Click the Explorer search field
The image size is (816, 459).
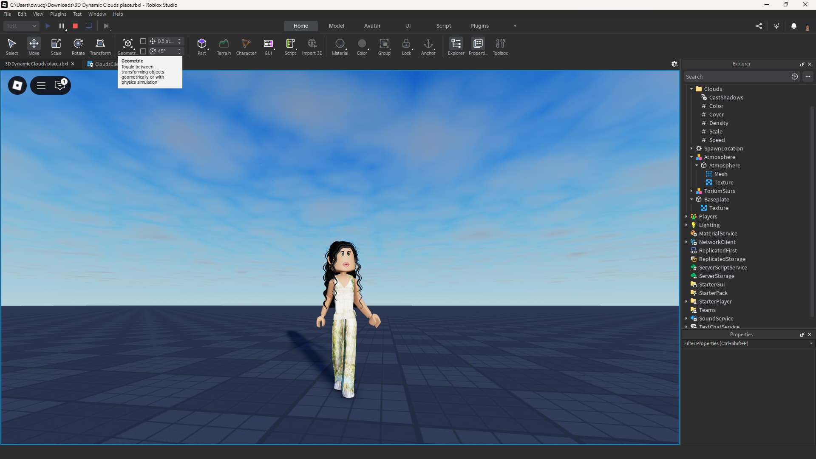click(x=735, y=76)
